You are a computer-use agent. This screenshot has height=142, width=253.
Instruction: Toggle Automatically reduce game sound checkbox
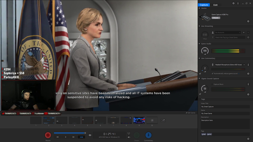(x=212, y=74)
